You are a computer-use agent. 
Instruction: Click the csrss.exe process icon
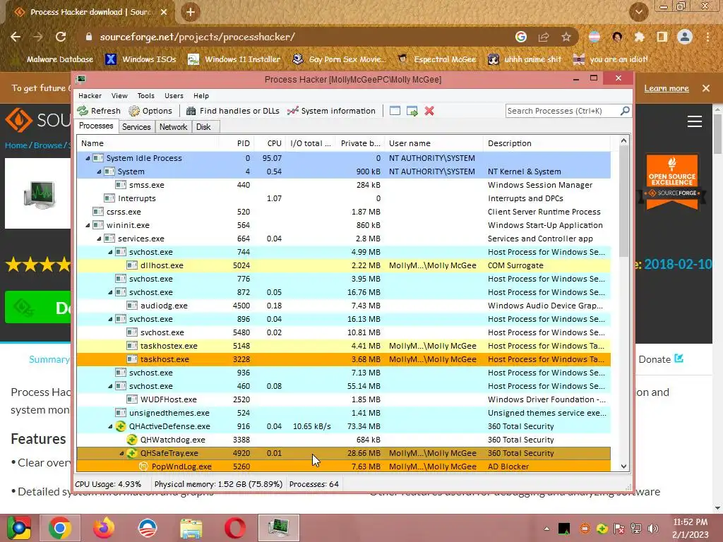point(97,212)
